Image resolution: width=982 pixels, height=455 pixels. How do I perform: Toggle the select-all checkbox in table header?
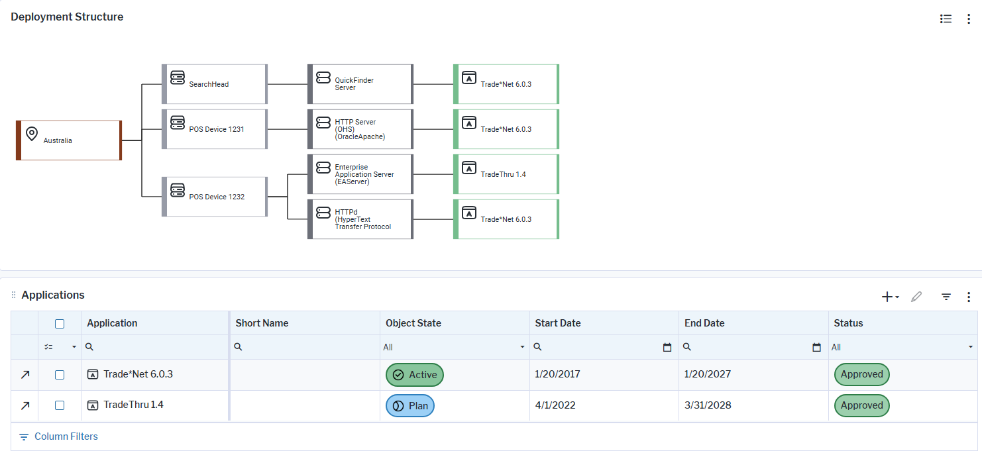pyautogui.click(x=60, y=324)
